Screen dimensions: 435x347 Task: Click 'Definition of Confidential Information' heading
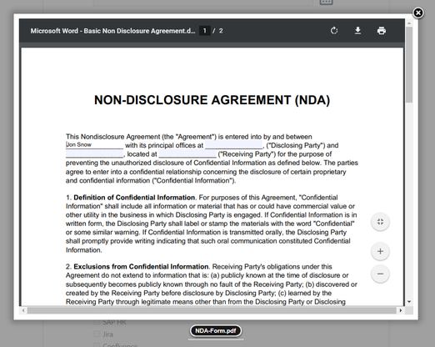click(134, 198)
